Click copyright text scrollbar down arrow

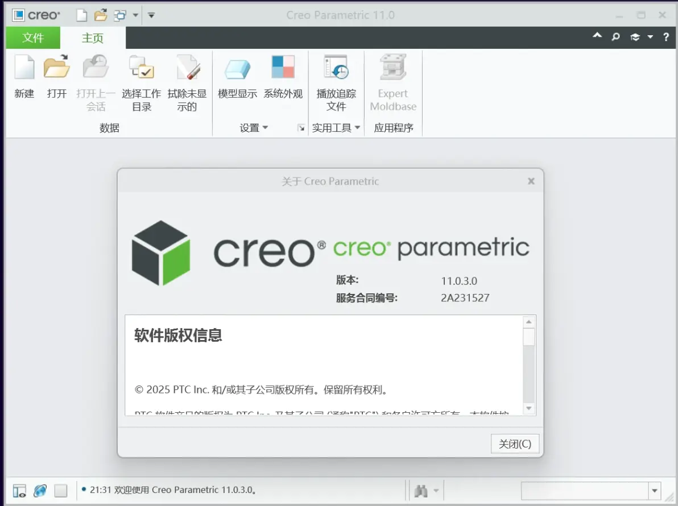click(528, 408)
